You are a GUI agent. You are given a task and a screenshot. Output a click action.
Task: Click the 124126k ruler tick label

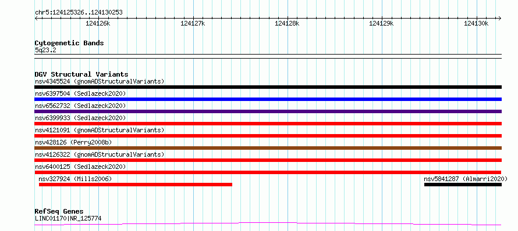(x=98, y=23)
